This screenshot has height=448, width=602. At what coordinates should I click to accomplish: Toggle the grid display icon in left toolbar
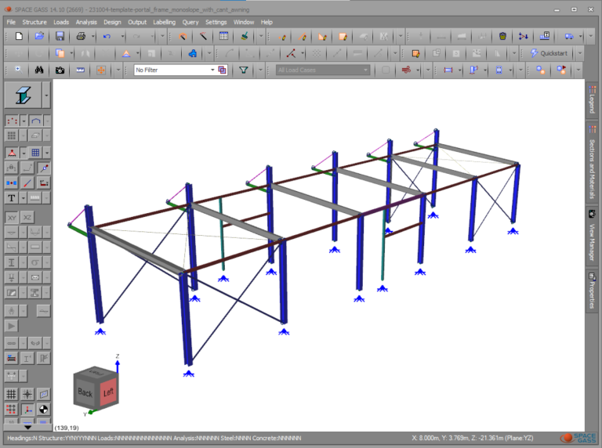(13, 394)
